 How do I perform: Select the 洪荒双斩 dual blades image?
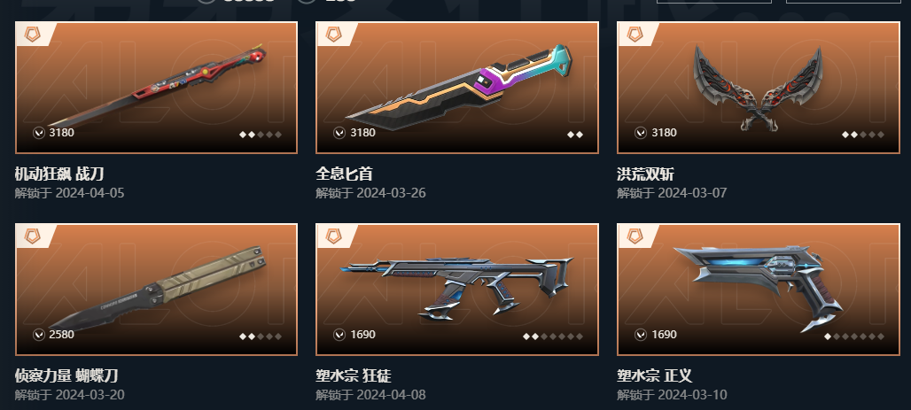point(759,88)
